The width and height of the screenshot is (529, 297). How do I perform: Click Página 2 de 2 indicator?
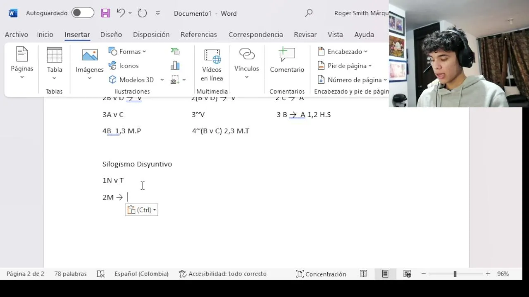click(x=25, y=274)
